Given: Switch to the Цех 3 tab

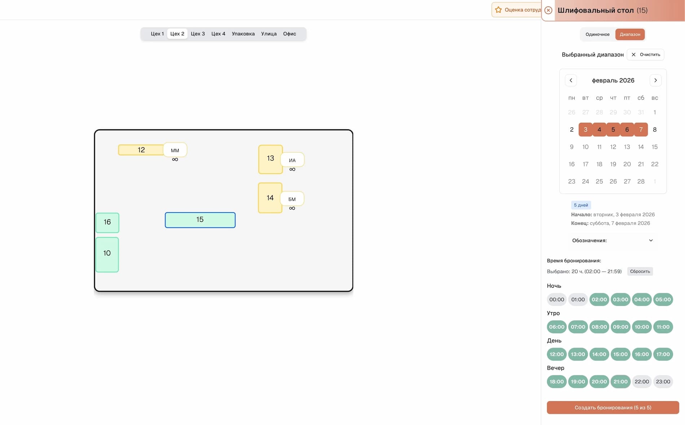Looking at the screenshot, I should [198, 33].
